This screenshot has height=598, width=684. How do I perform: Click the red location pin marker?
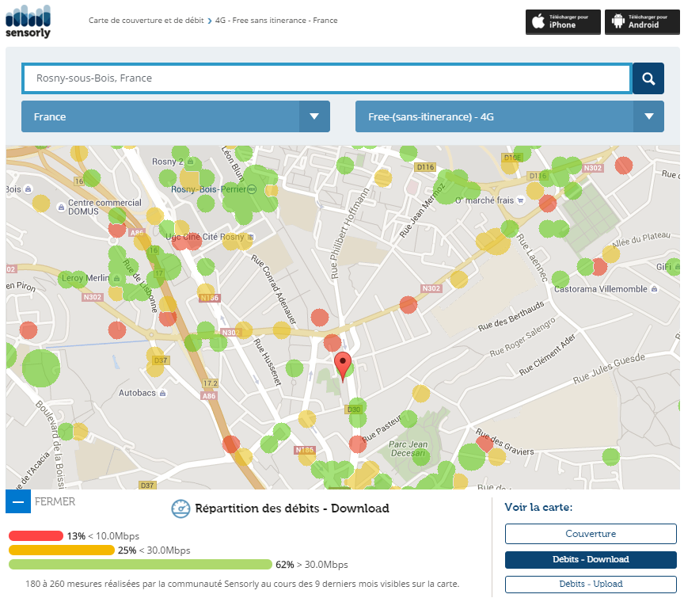coord(343,366)
